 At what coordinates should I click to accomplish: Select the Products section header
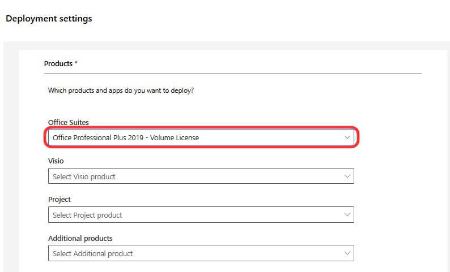[x=58, y=64]
